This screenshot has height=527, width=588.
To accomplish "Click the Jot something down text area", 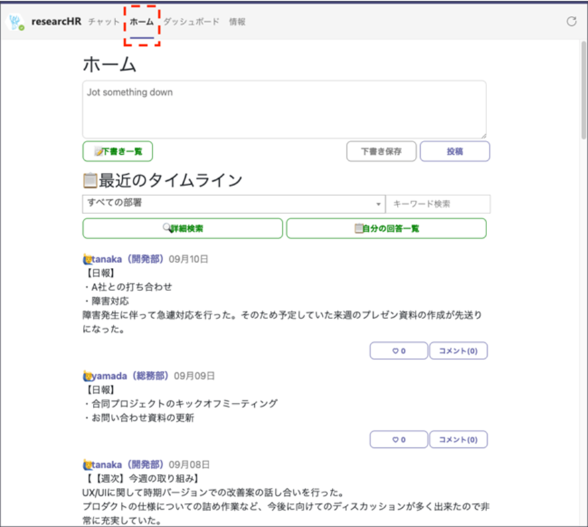I will [284, 109].
